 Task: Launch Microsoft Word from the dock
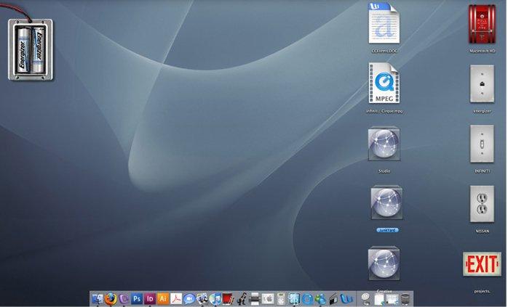tap(346, 299)
